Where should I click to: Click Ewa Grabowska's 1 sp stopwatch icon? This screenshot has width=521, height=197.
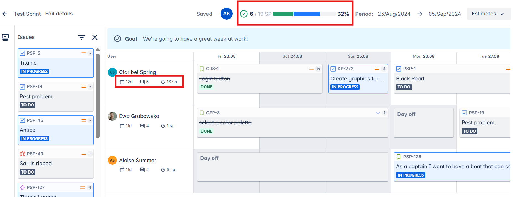click(163, 126)
